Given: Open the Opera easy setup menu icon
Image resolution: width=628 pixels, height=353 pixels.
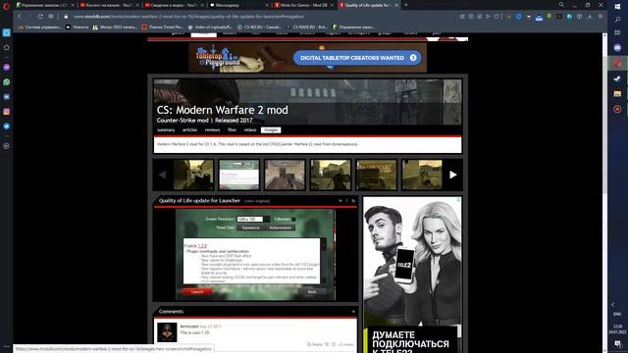Looking at the screenshot, I should (x=600, y=17).
